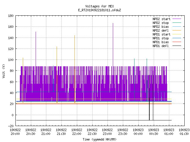The image size is (190, 142).
Task: Click the y-axis tick label 180
Action: (11, 16)
